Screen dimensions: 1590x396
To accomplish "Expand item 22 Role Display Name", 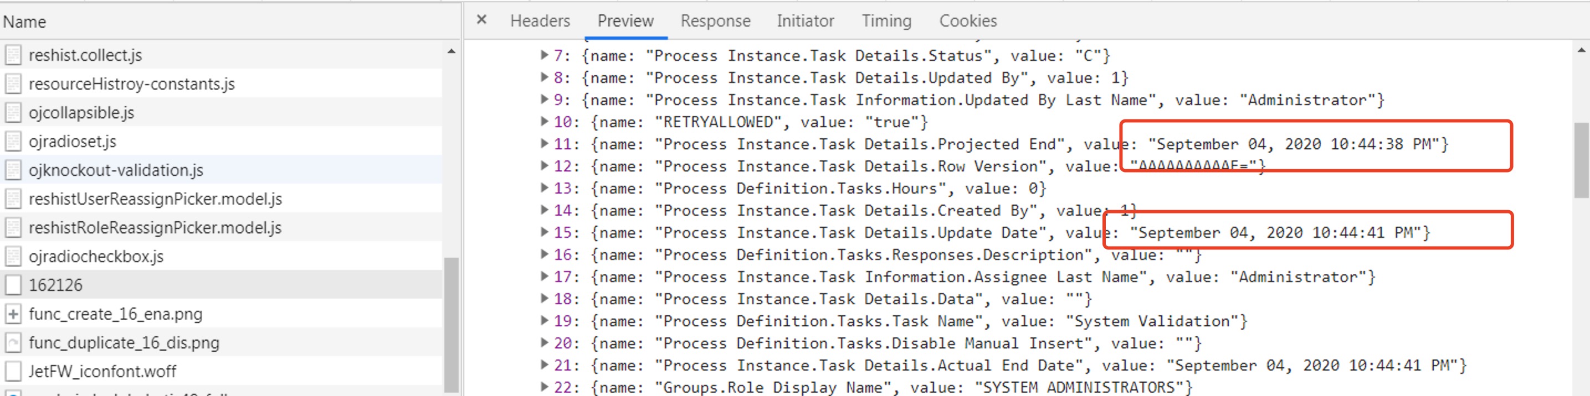I will 544,387.
